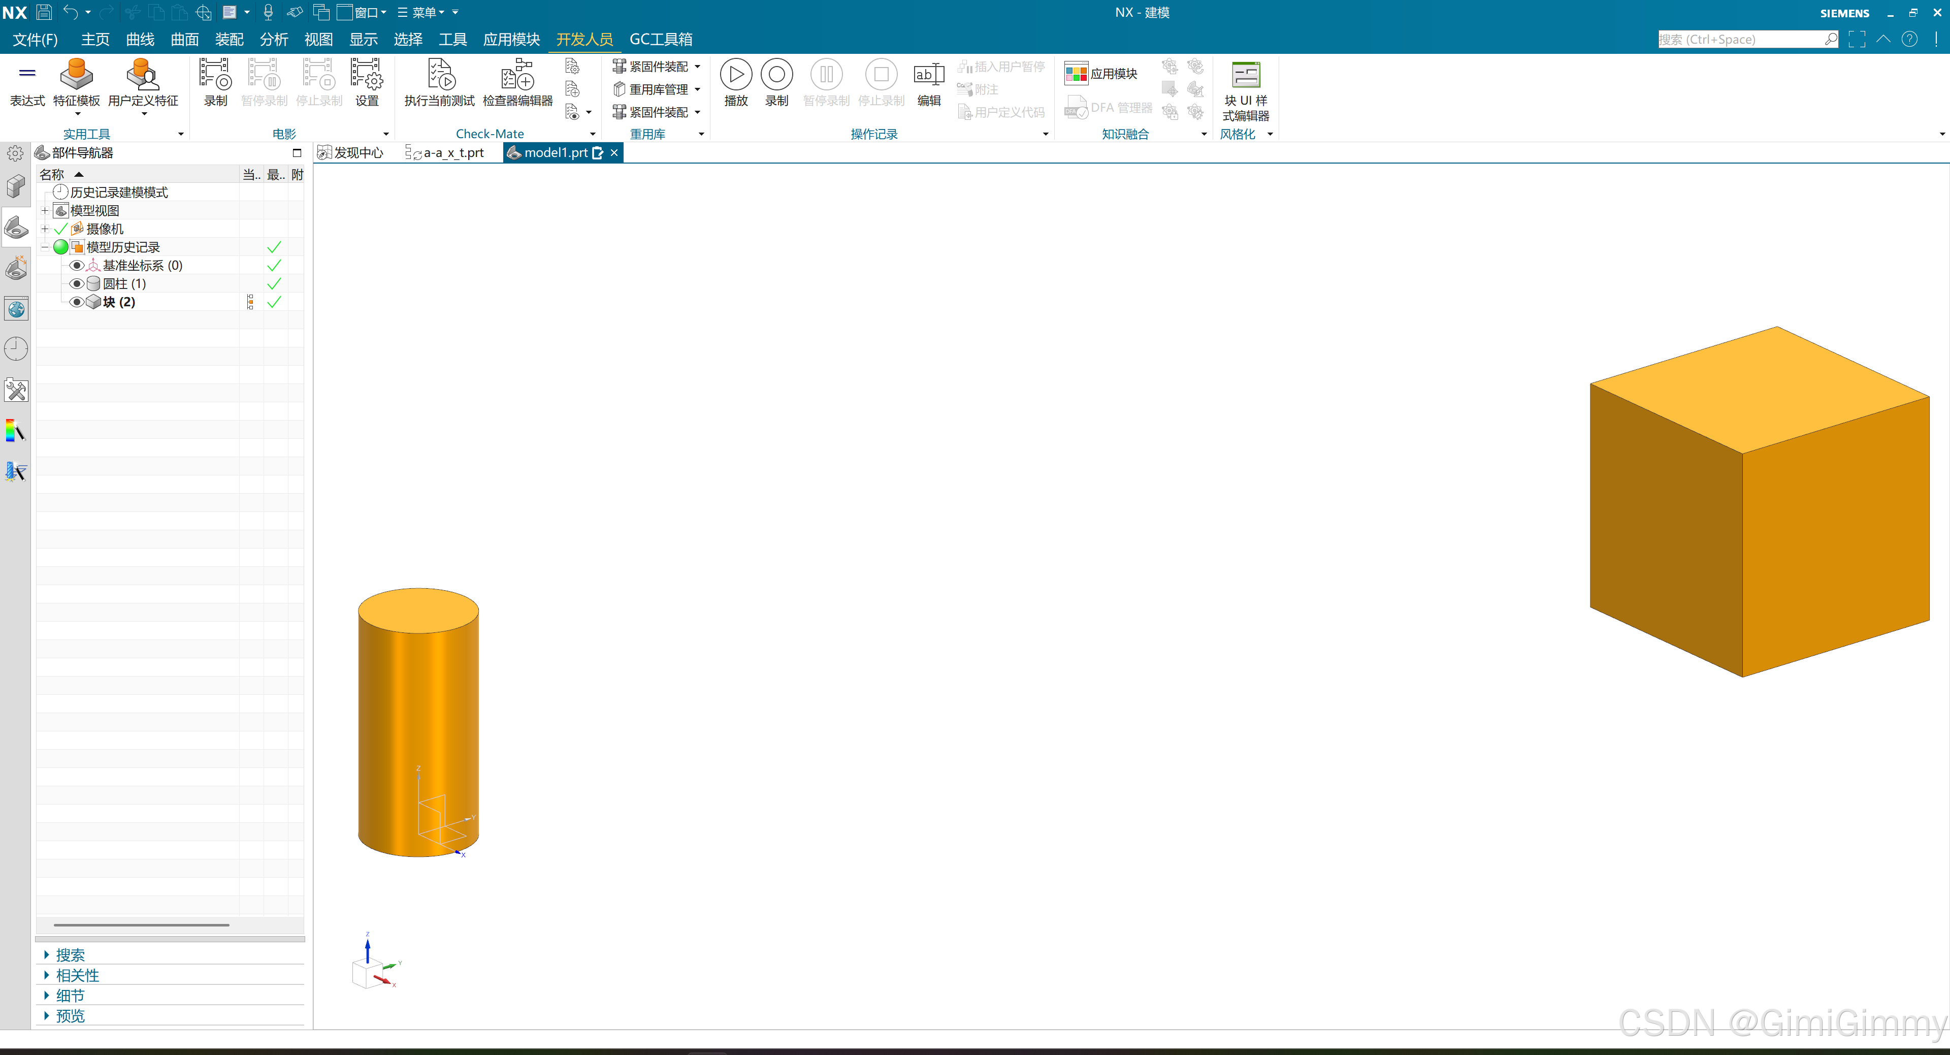Toggle visibility of Block 块 (2)
The image size is (1950, 1055).
(77, 302)
